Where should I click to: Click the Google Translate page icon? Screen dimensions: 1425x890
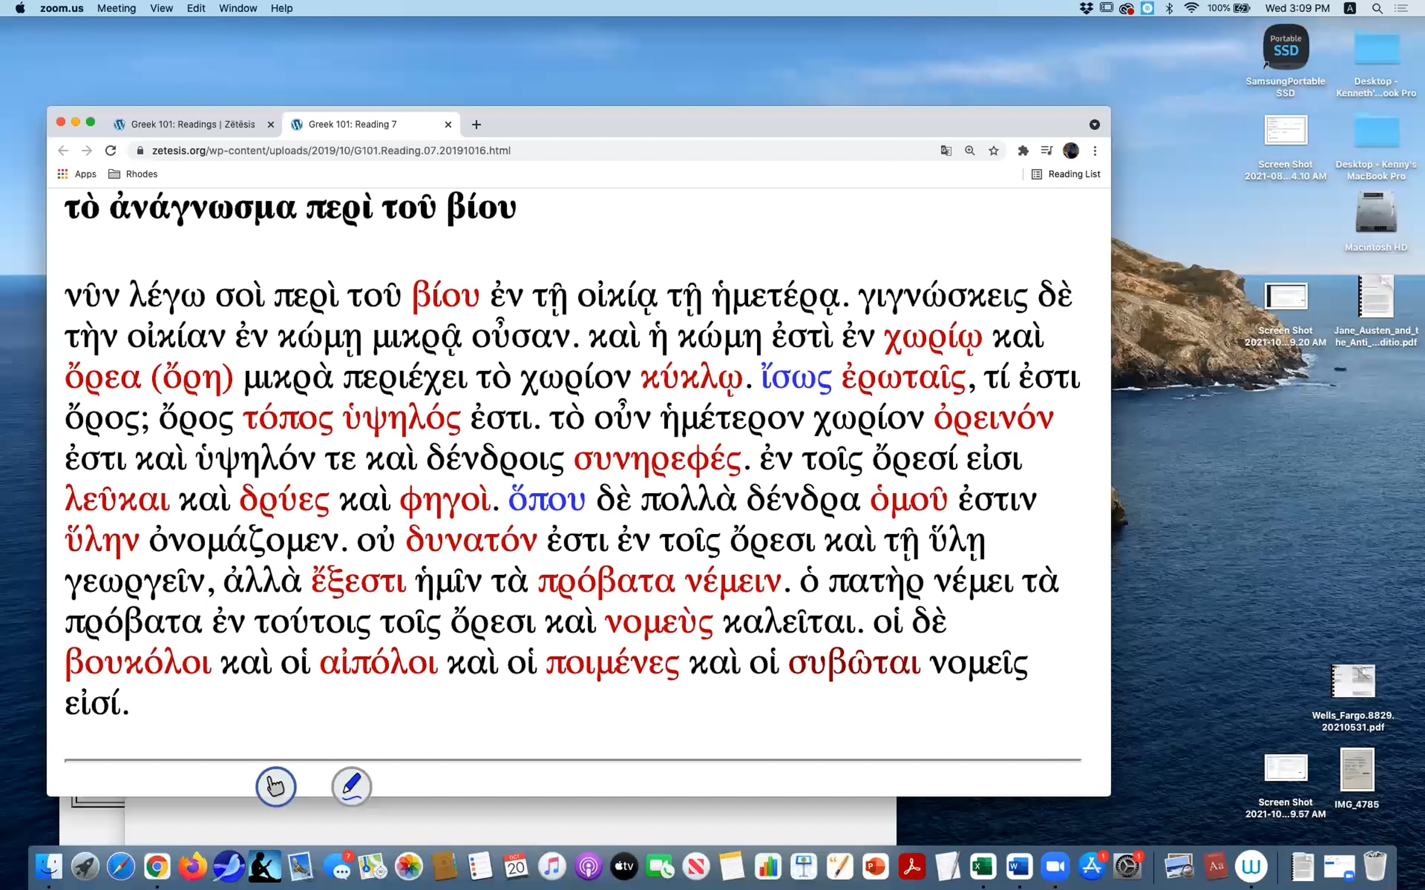(946, 151)
